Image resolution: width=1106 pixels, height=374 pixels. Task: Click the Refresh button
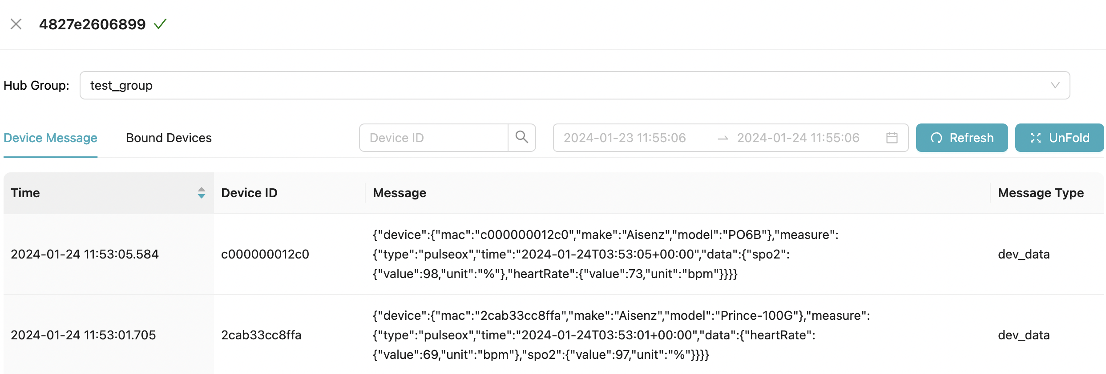tap(962, 138)
